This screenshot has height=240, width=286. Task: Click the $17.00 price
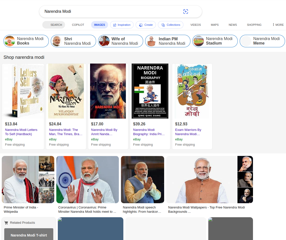pos(97,124)
